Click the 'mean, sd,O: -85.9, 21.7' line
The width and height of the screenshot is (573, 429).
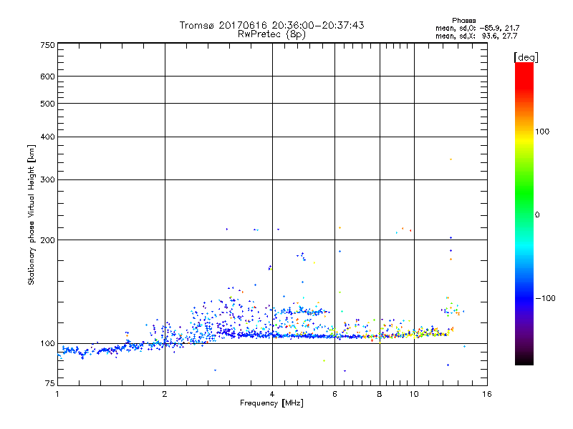pos(477,28)
